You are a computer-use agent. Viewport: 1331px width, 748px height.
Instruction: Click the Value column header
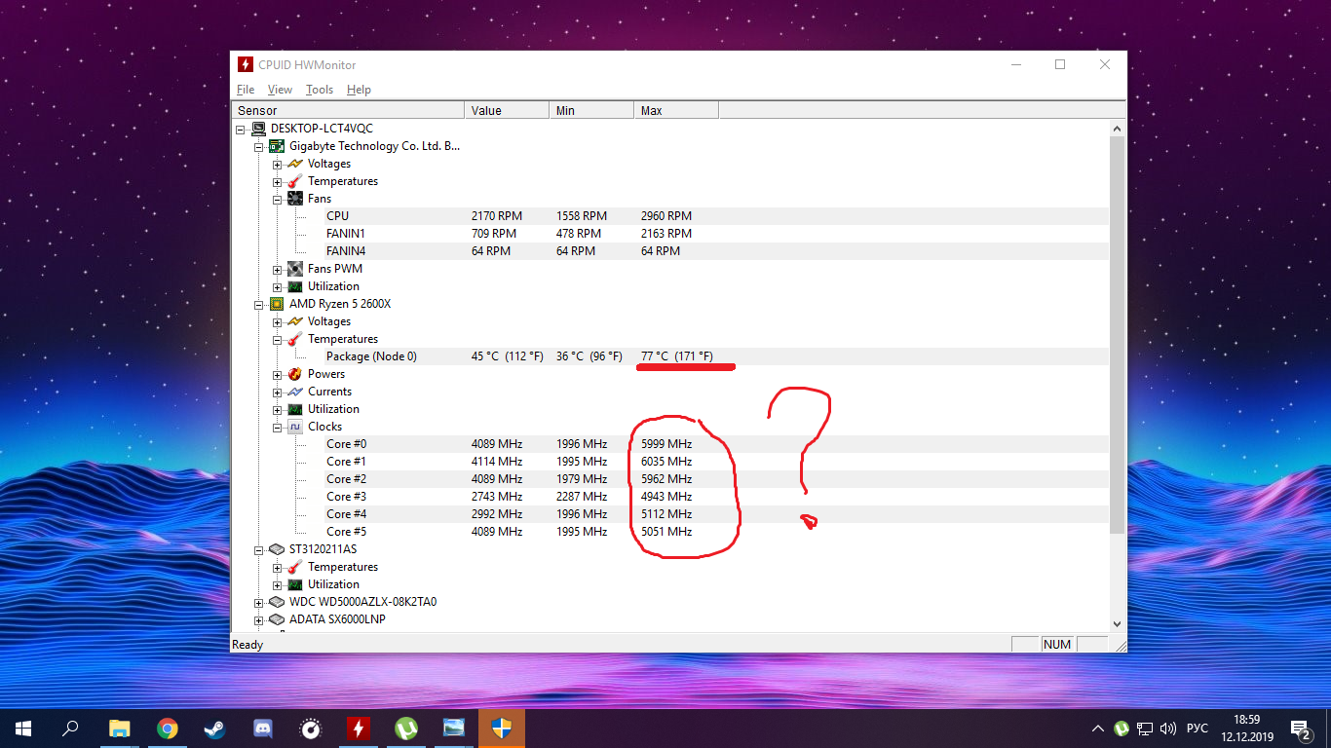click(x=507, y=110)
